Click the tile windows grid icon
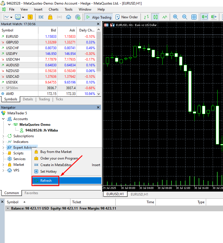The image size is (223, 243). click(194, 17)
